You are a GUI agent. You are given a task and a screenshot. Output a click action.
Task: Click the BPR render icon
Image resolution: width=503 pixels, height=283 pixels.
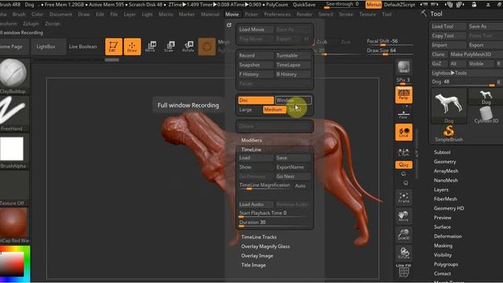(x=403, y=67)
